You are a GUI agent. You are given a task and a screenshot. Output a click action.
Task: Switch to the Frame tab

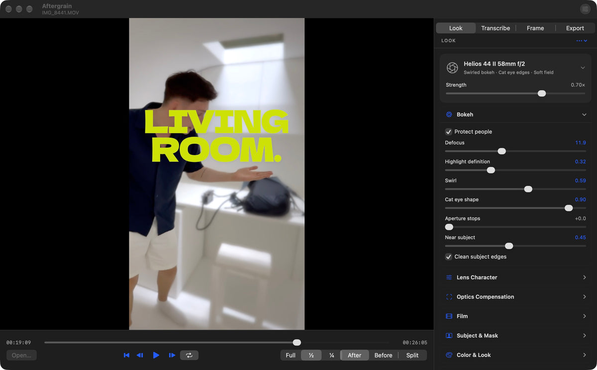pyautogui.click(x=535, y=28)
